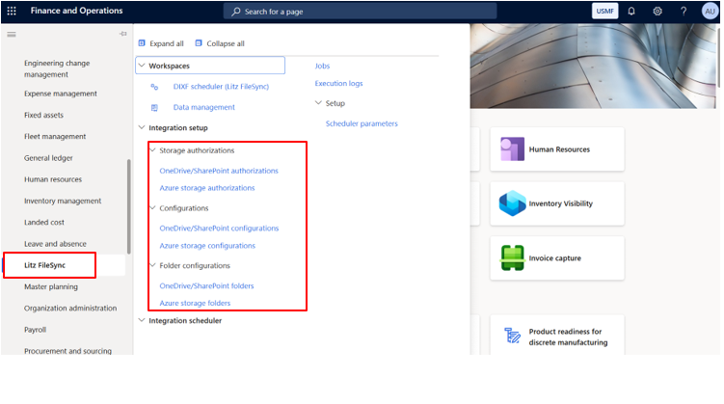The image size is (724, 404).
Task: Click the Human Resources tile icon
Action: 512,149
